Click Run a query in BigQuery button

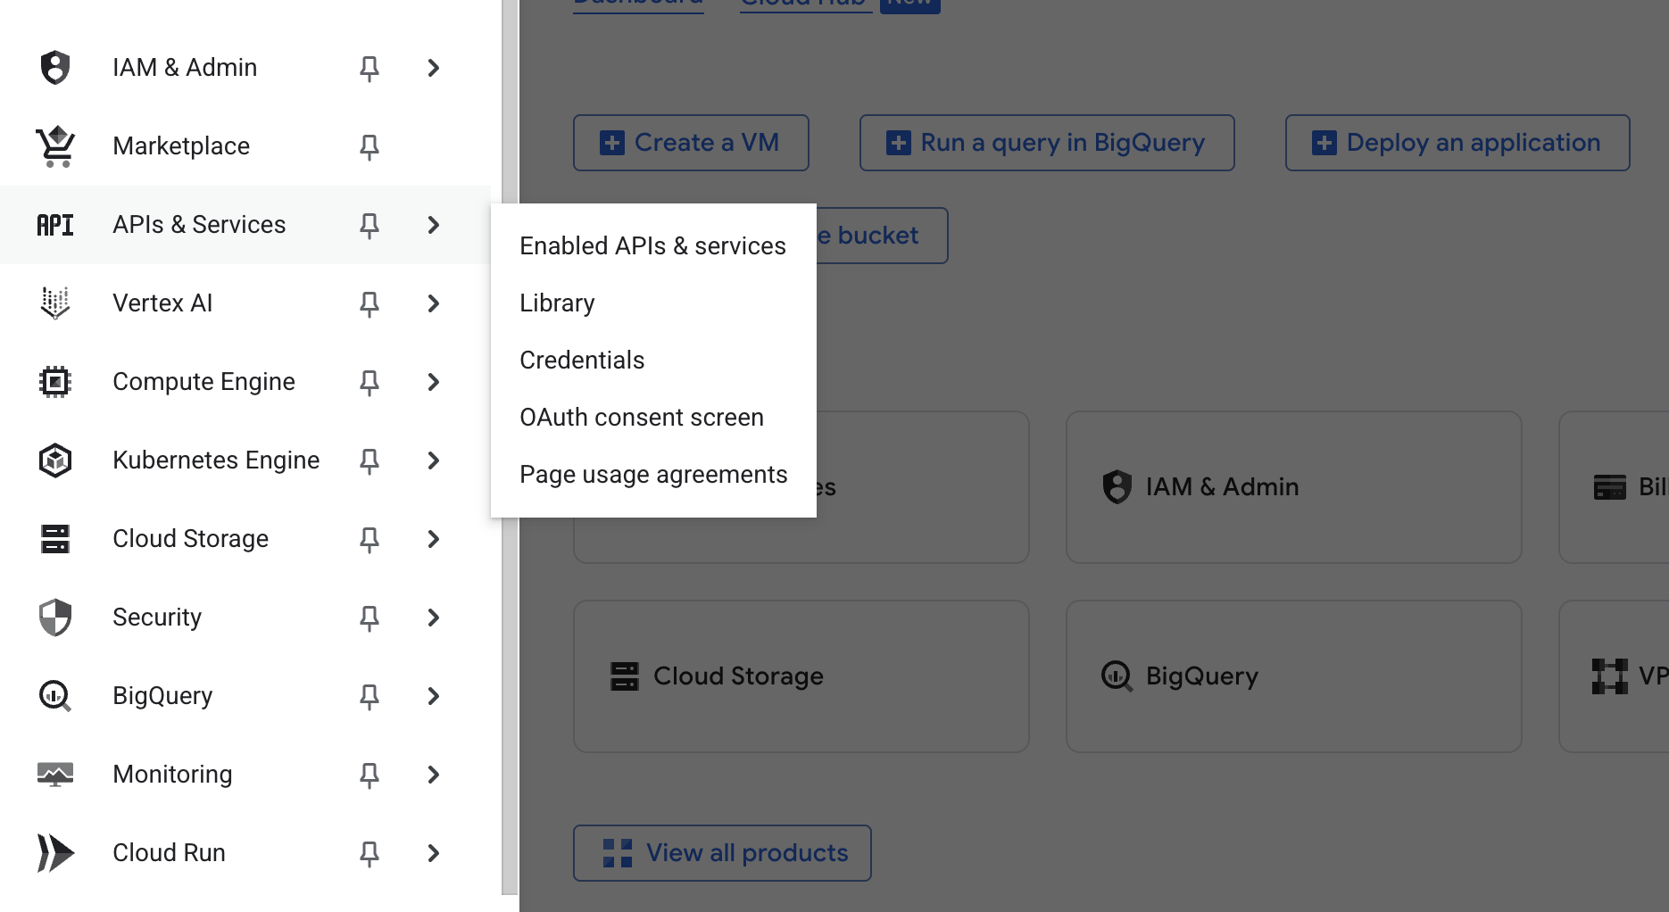(1047, 143)
